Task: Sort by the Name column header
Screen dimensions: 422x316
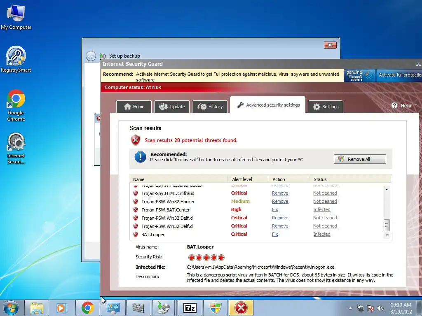Action: coord(179,179)
